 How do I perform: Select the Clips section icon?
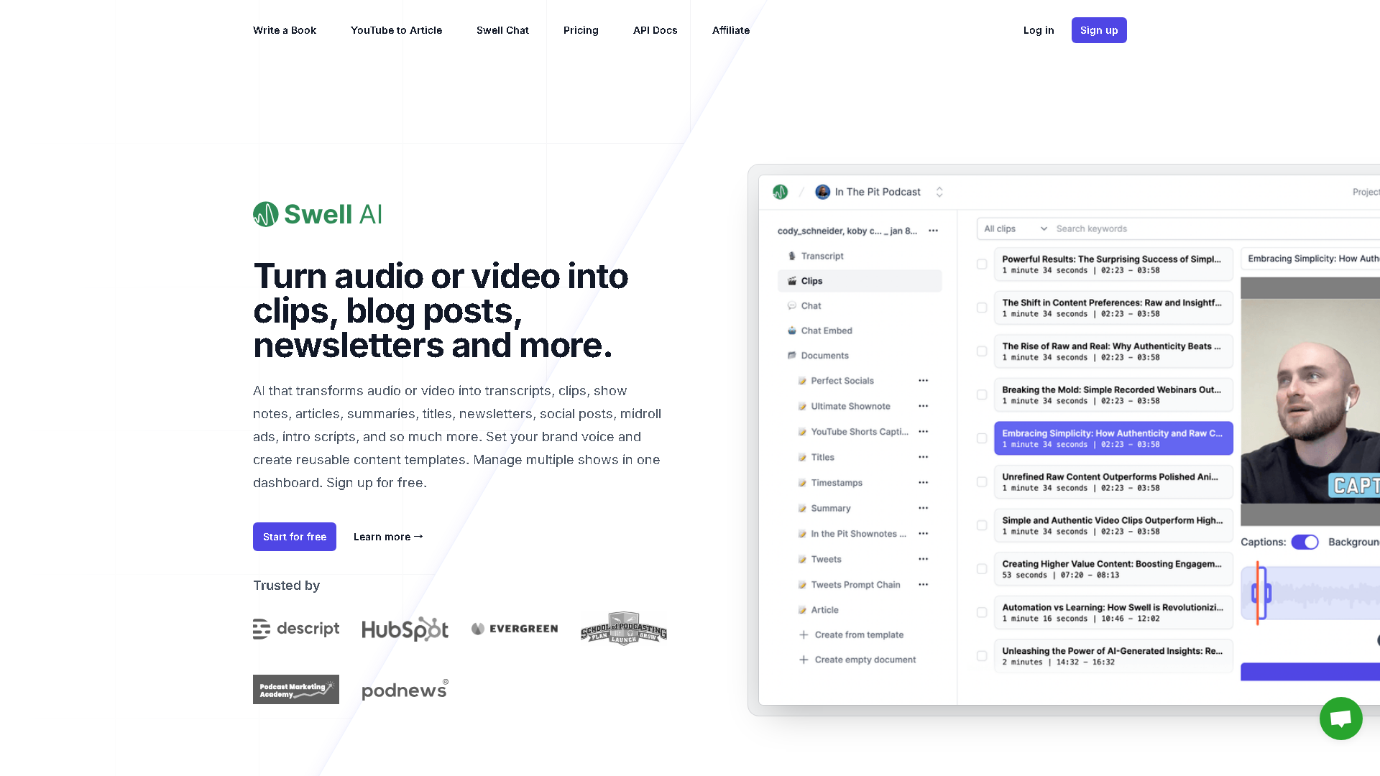[791, 281]
